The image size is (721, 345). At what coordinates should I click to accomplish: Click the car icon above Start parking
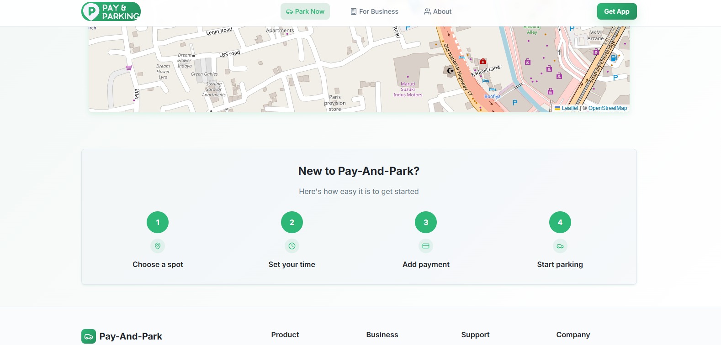pos(560,246)
